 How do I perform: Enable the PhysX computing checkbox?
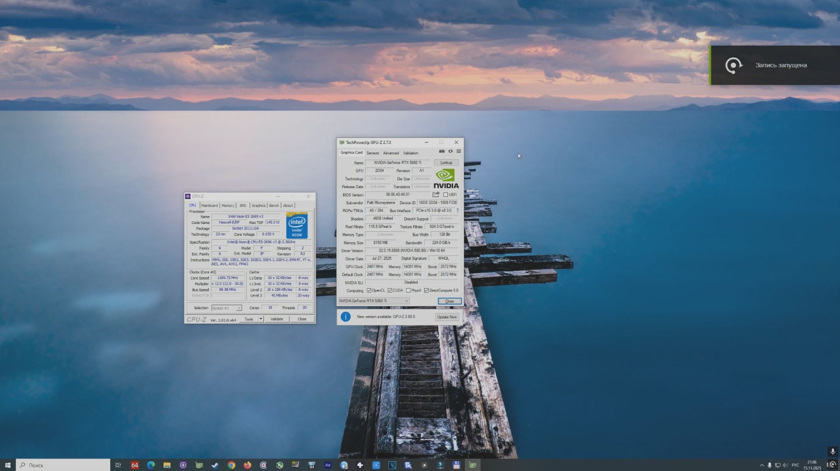click(x=408, y=290)
